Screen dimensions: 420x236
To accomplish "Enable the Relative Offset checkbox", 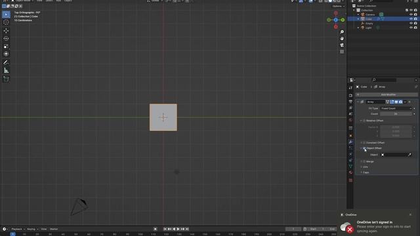I will coord(364,121).
